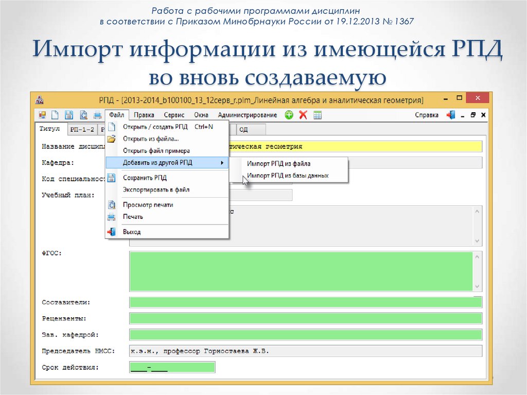Open the Правка menu

(x=144, y=115)
